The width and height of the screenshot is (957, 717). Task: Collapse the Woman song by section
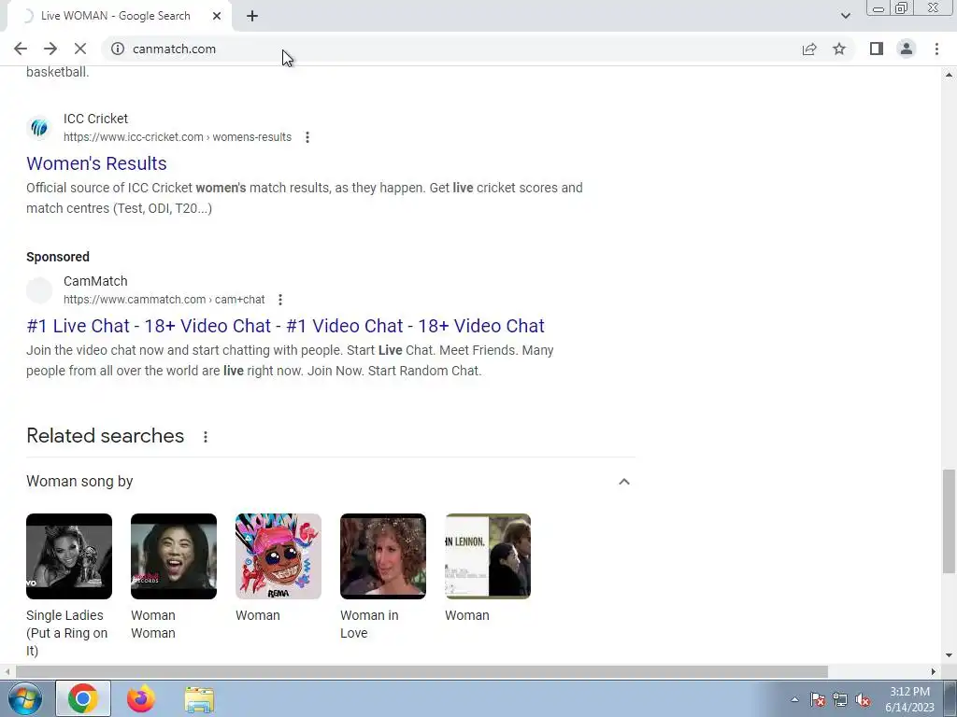pos(623,482)
